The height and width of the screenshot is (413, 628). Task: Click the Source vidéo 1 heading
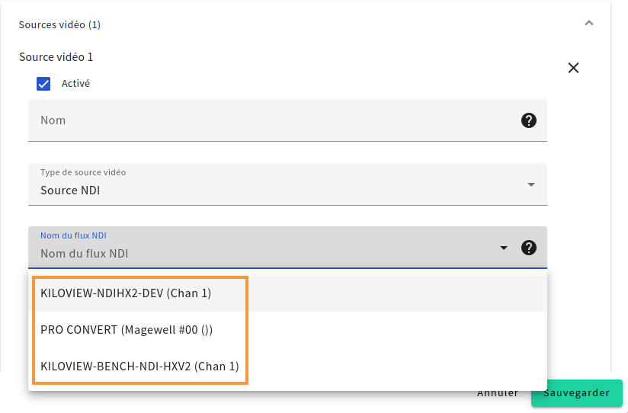pos(56,57)
